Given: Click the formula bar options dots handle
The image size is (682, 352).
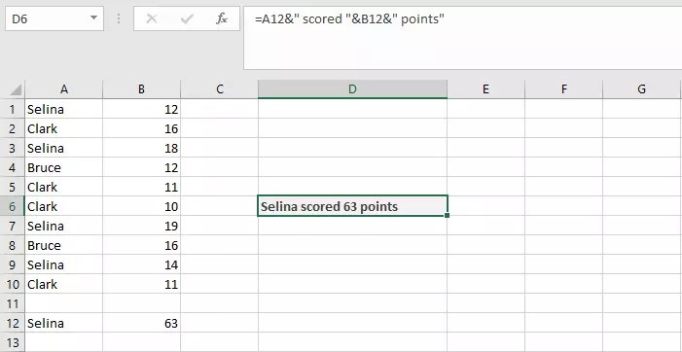Looking at the screenshot, I should pyautogui.click(x=119, y=18).
